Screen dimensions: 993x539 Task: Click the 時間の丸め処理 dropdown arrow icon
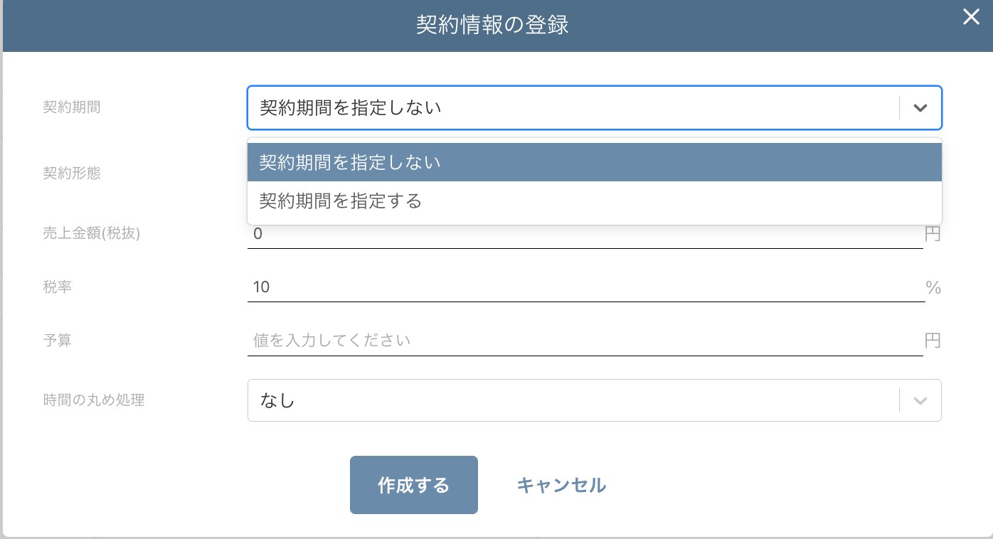[920, 400]
